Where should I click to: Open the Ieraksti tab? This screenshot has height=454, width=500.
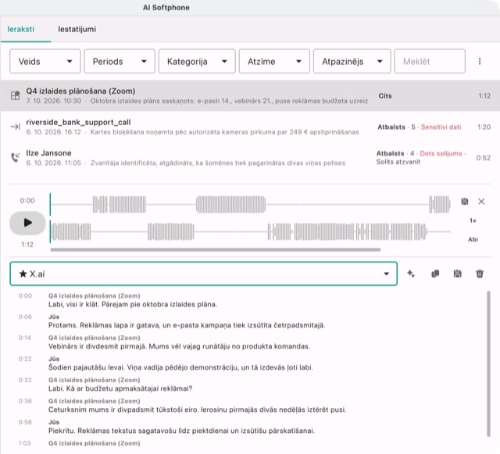tap(21, 29)
